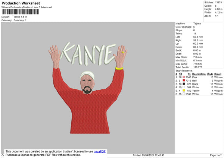The image size is (224, 158).
Task: Click the 'Stop Sequence:' heading
Action: [x=184, y=70]
